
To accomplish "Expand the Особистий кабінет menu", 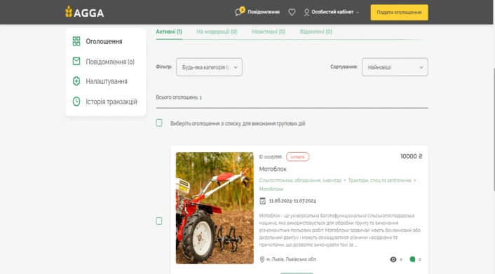I will [x=332, y=13].
